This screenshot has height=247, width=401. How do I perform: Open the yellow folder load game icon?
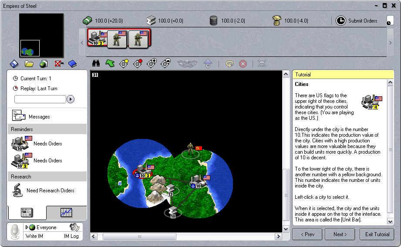[29, 64]
